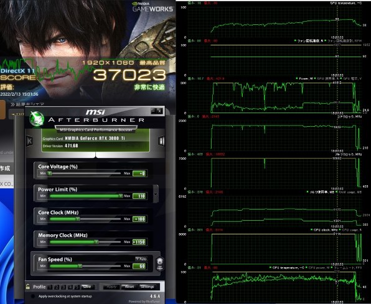Click the Powered by RivaTuner text

pyautogui.click(x=144, y=302)
